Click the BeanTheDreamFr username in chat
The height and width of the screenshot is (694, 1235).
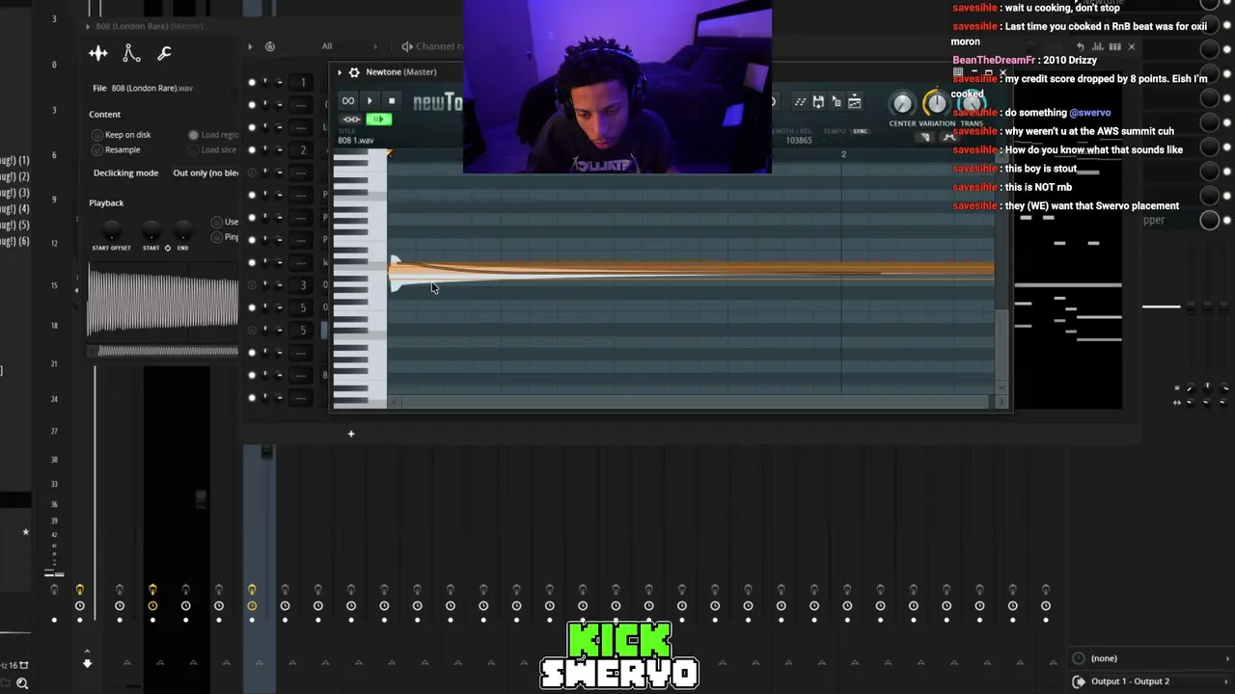click(x=994, y=60)
